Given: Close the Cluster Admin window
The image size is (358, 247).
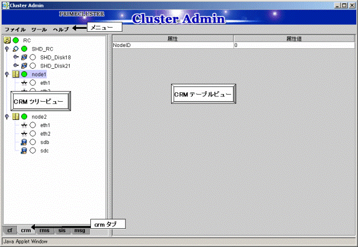Looking at the screenshot, I should pos(352,5).
